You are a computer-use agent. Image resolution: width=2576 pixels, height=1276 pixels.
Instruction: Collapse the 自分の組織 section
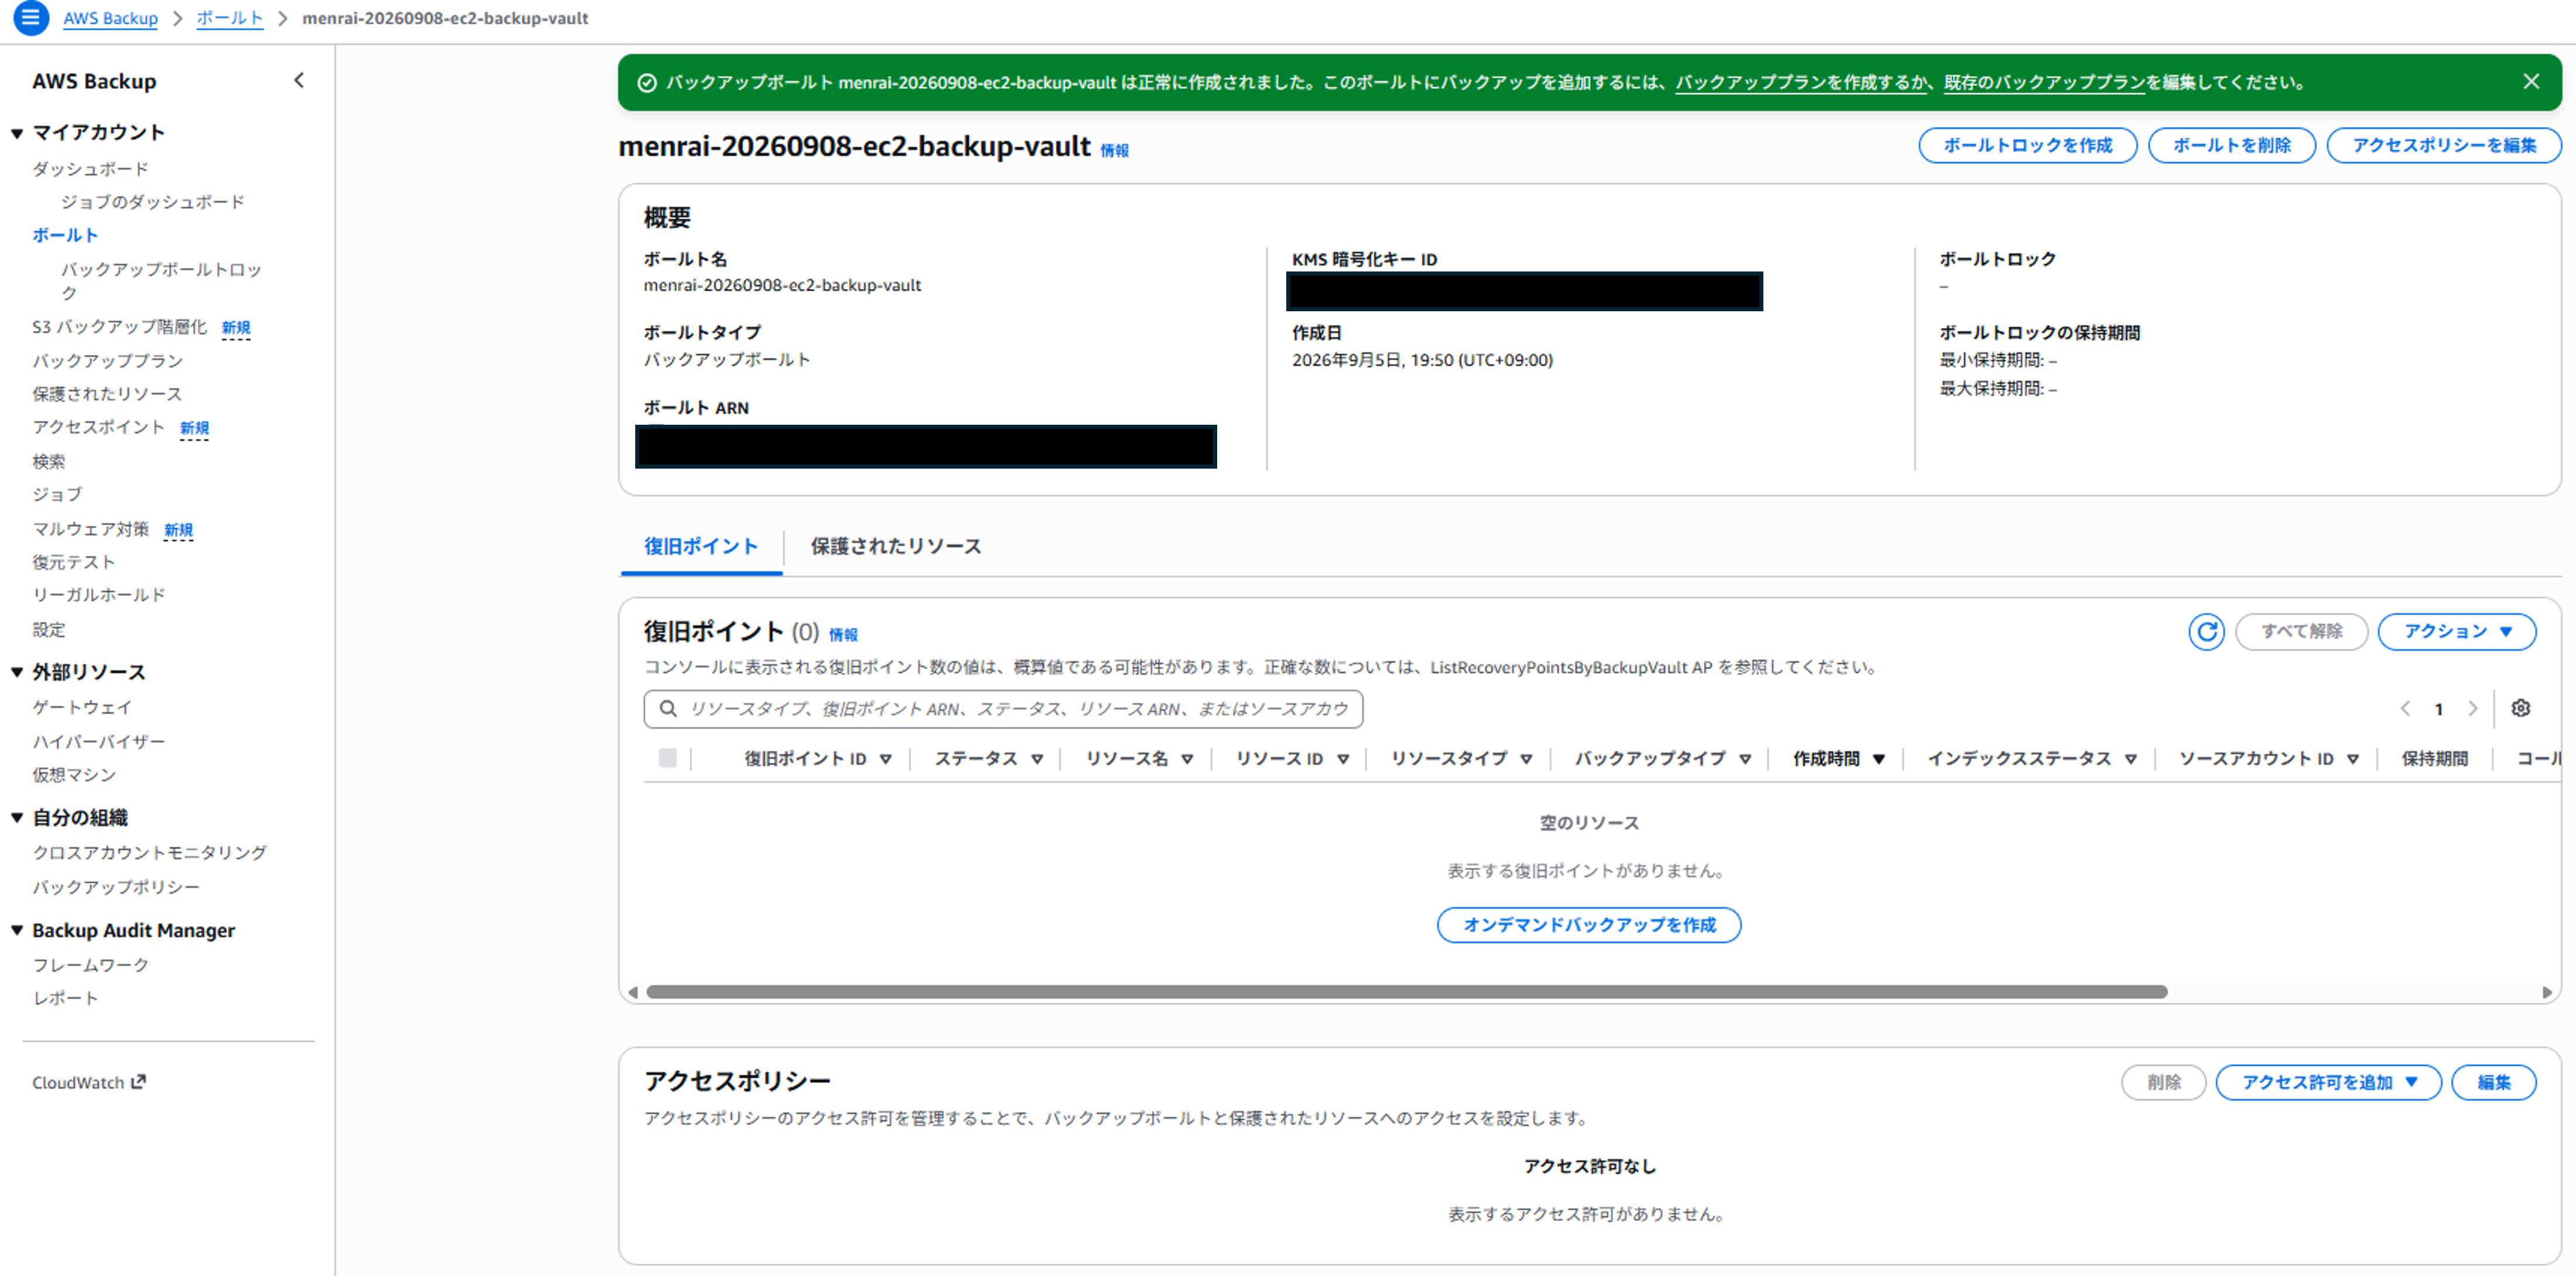coord(17,817)
